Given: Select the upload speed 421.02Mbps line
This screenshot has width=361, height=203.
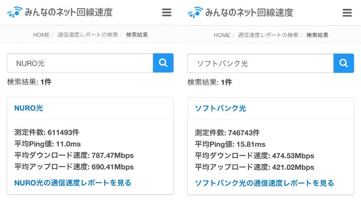Looking at the screenshot, I should pos(255,167).
